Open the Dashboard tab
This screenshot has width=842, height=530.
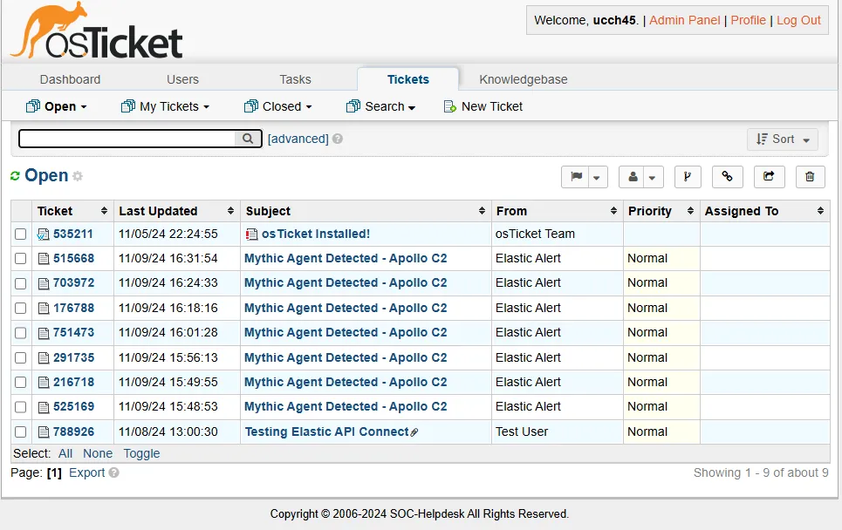70,79
